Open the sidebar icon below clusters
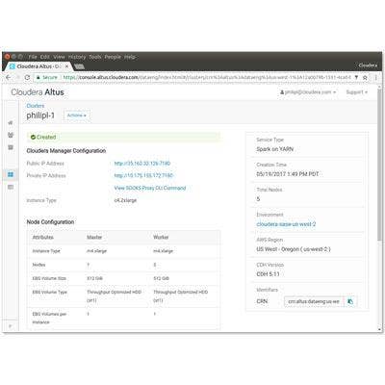 coord(11,187)
